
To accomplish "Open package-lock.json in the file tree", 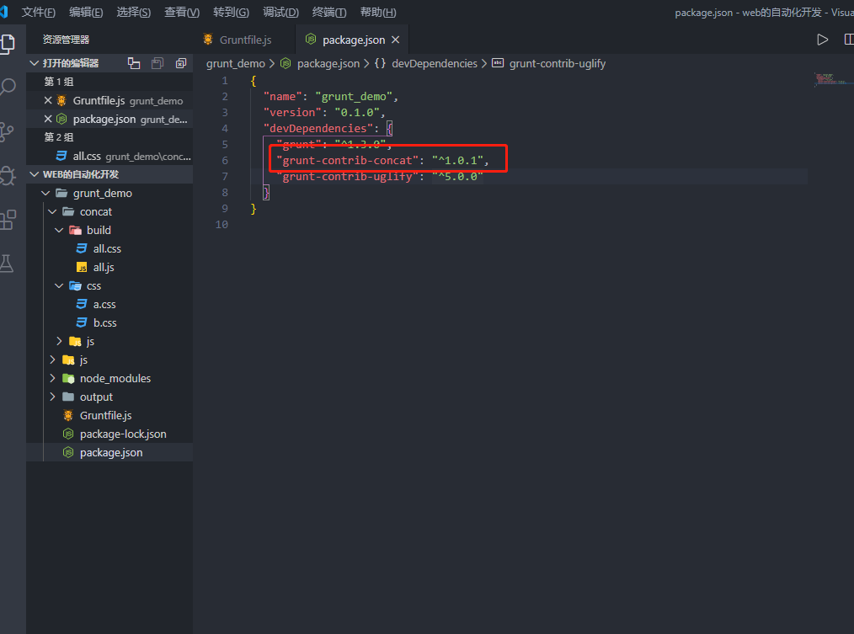I will [123, 434].
